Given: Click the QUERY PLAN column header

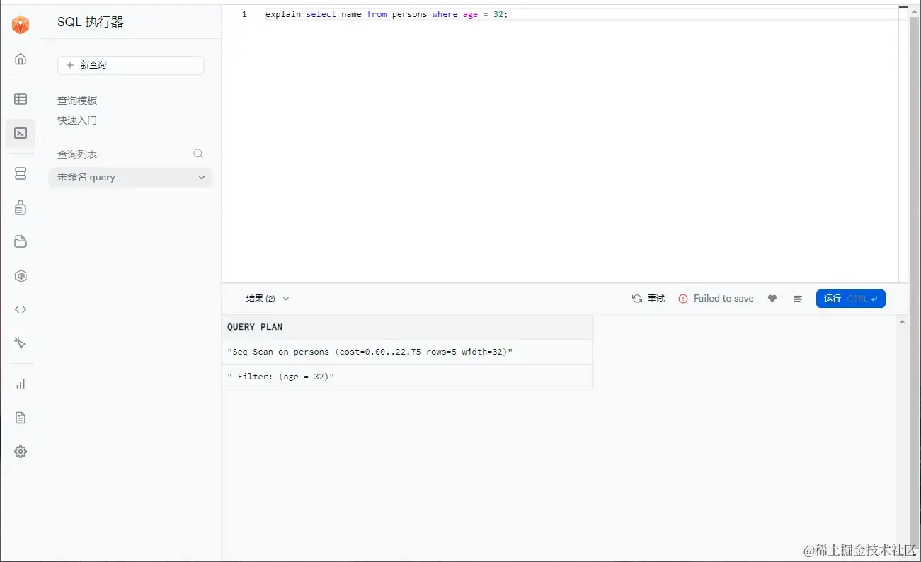Looking at the screenshot, I should (x=406, y=327).
